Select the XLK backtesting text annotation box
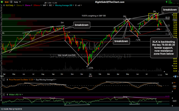Viewport: 179px width, 111px height. [x=164, y=48]
